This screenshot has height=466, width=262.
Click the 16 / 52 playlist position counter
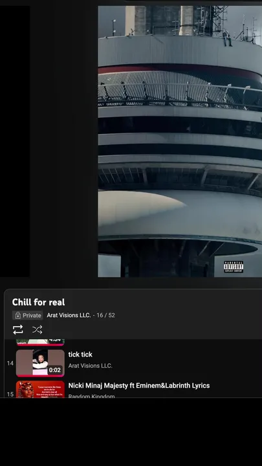(105, 315)
